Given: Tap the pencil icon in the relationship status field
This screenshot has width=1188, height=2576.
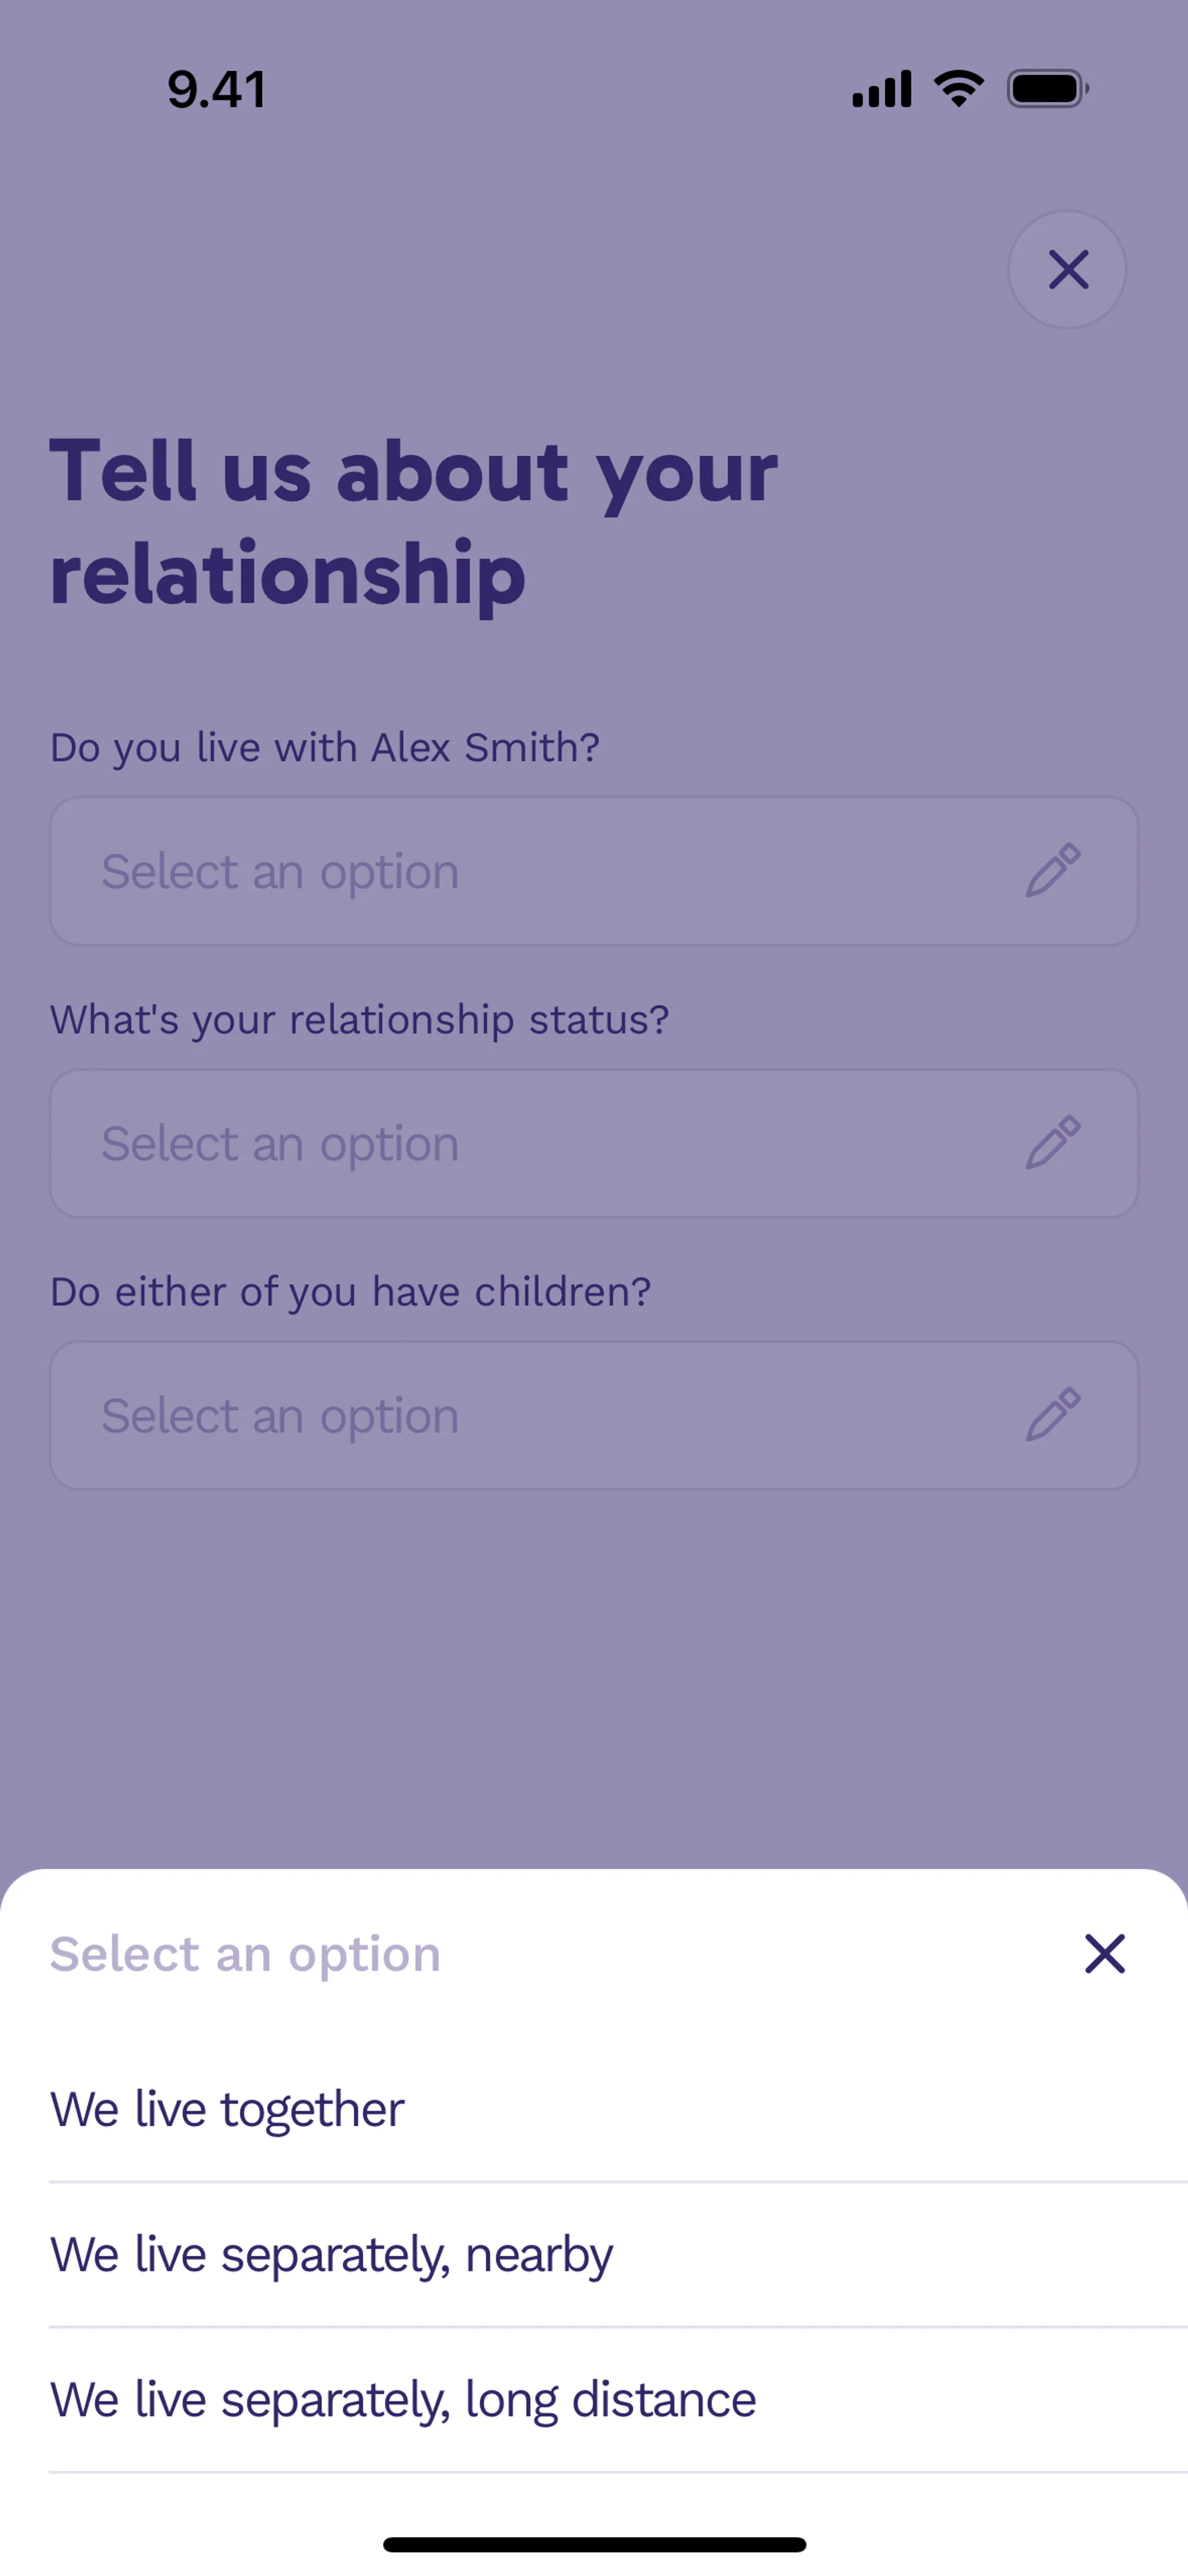Looking at the screenshot, I should click(1053, 1142).
